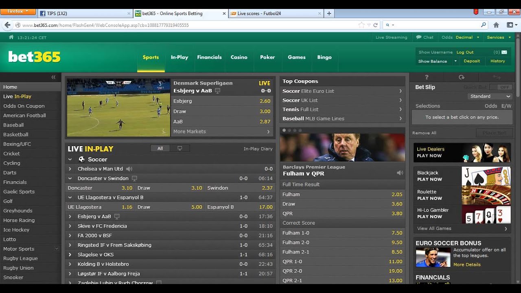Image resolution: width=521 pixels, height=293 pixels.
Task: Open the Blackjack Play Now banner
Action: click(x=462, y=176)
